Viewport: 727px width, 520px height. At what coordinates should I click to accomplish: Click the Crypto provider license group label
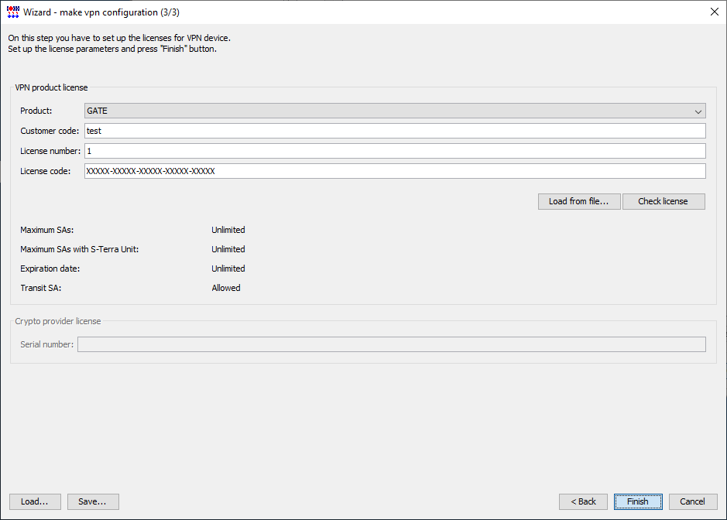(x=58, y=321)
